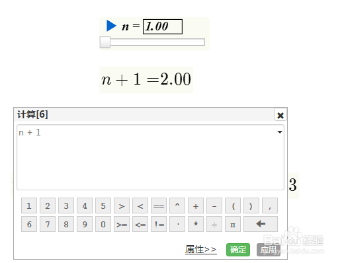344x263 pixels.
Task: Insert the multiplication asterisk
Action: coord(196,224)
